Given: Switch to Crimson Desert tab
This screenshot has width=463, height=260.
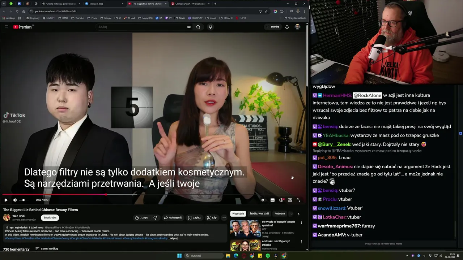Looking at the screenshot, I should coord(190,4).
